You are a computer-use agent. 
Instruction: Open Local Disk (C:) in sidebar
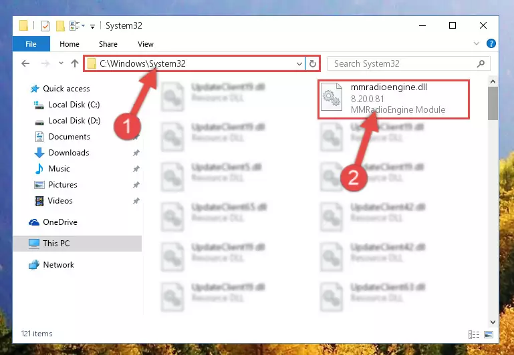(x=74, y=105)
